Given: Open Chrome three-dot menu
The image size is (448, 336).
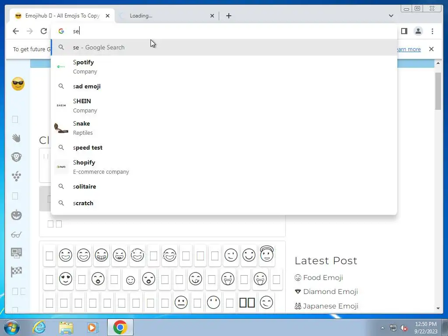Looking at the screenshot, I should (432, 31).
